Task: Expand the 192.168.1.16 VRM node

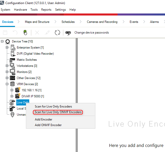Action: (x=12, y=90)
